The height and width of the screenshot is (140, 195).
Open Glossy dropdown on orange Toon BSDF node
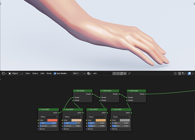coord(97,117)
